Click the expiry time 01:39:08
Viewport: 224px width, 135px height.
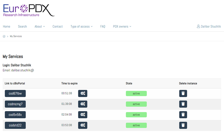[67, 104]
